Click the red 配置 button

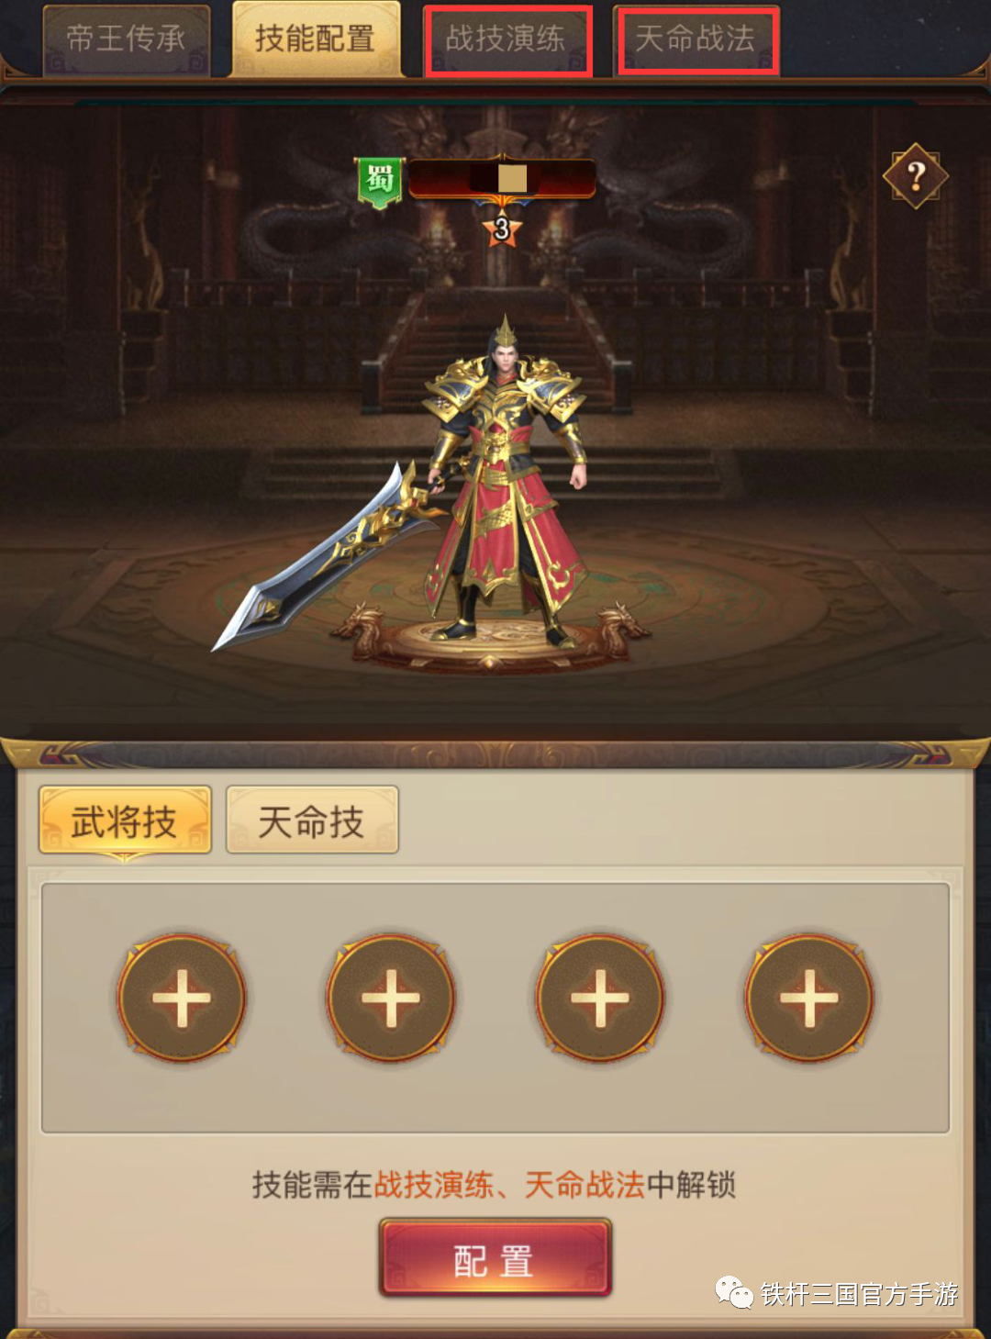click(x=495, y=1258)
